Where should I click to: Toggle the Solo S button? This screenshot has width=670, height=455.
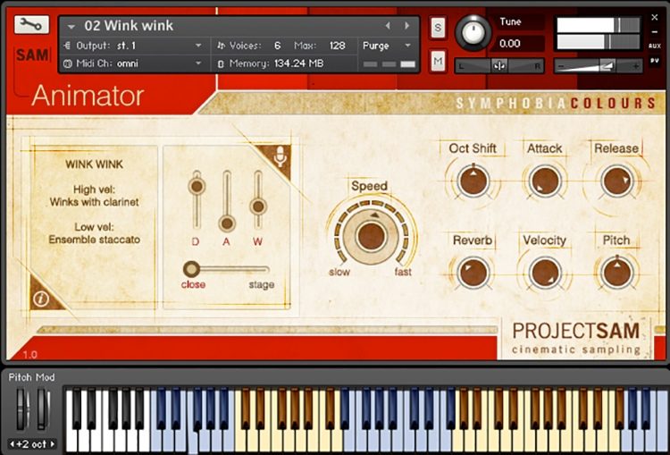438,28
